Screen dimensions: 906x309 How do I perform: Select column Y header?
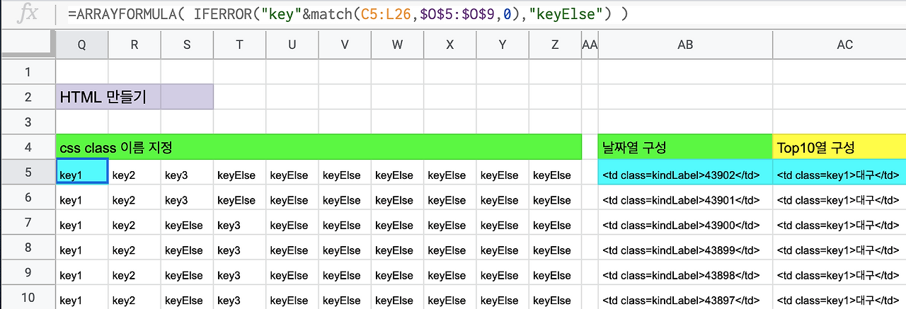click(503, 45)
